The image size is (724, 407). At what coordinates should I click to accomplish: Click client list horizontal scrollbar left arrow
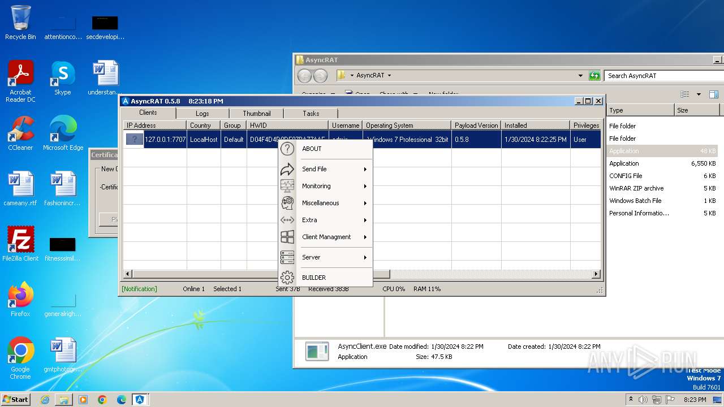coord(128,274)
